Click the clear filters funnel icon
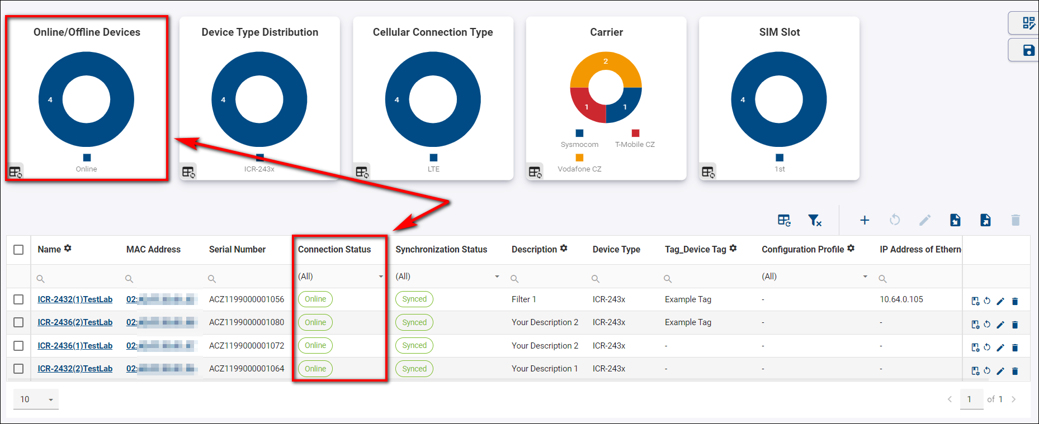Viewport: 1039px width, 424px height. tap(814, 221)
